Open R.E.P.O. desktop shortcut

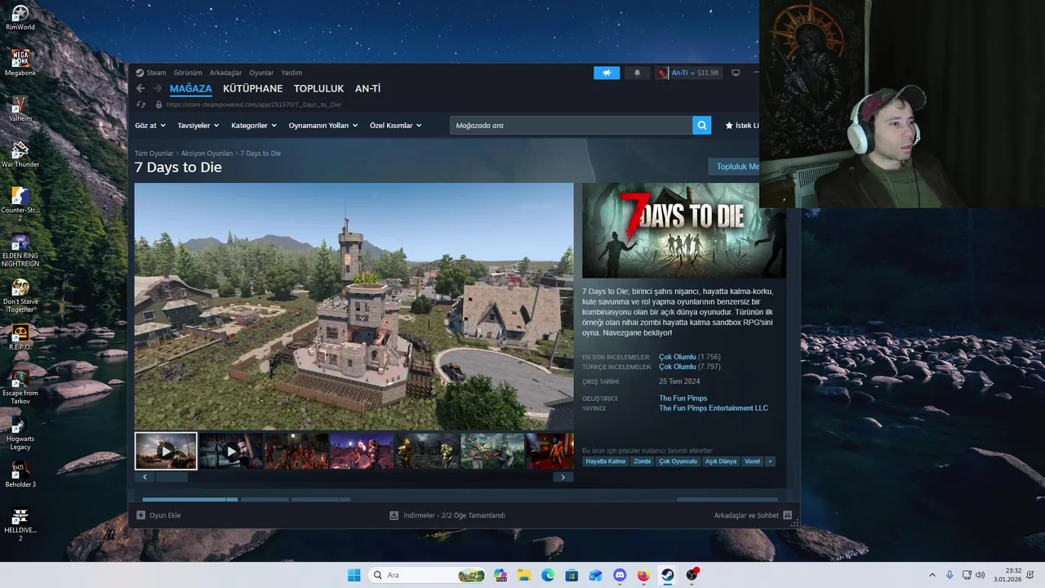pyautogui.click(x=20, y=337)
